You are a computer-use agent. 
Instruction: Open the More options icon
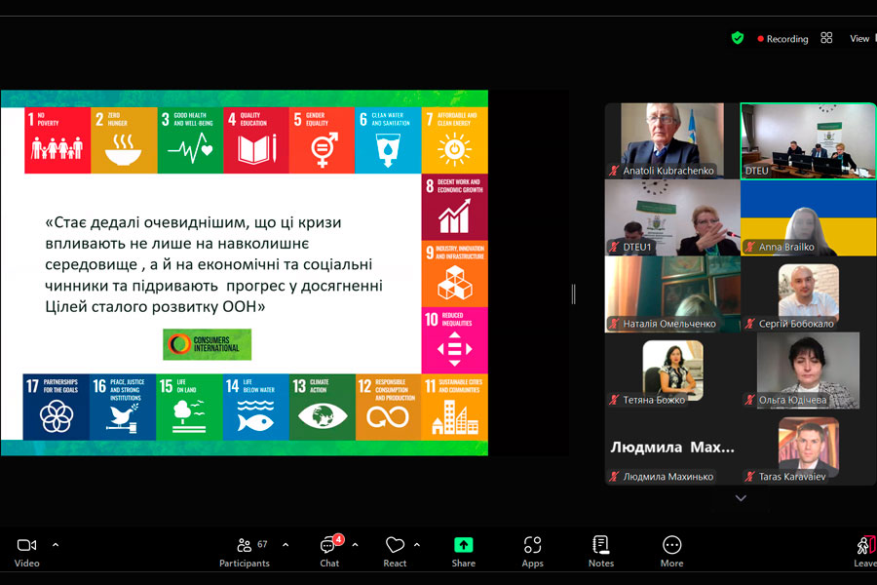click(x=671, y=545)
